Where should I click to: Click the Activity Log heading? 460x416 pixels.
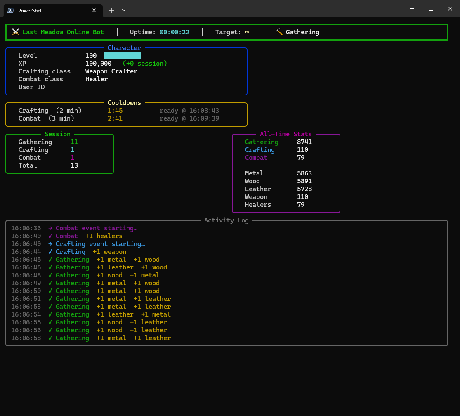coord(226,220)
